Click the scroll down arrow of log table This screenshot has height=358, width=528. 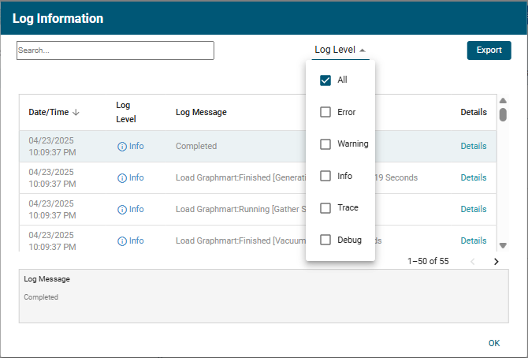point(503,245)
